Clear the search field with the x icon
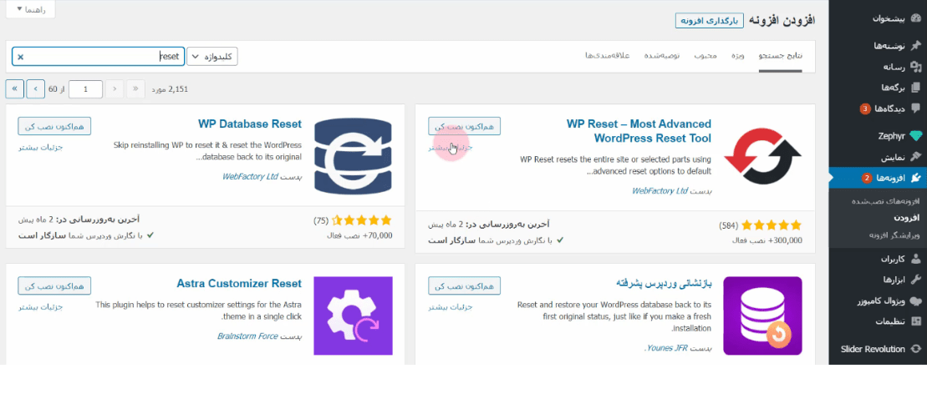927x404 pixels. click(x=21, y=57)
